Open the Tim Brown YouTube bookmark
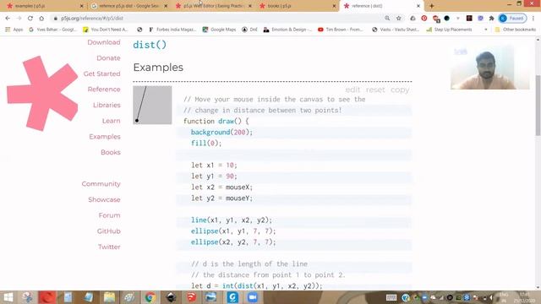The height and width of the screenshot is (304, 541). click(341, 30)
